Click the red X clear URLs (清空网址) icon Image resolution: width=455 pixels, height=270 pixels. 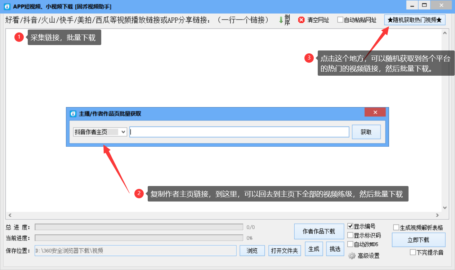(302, 20)
